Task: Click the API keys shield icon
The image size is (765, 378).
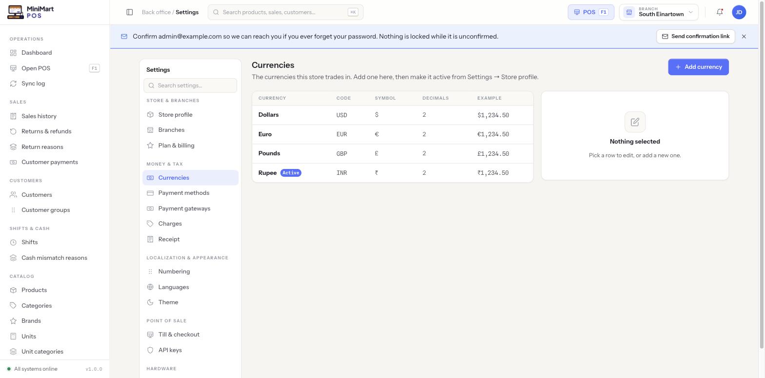Action: click(150, 350)
